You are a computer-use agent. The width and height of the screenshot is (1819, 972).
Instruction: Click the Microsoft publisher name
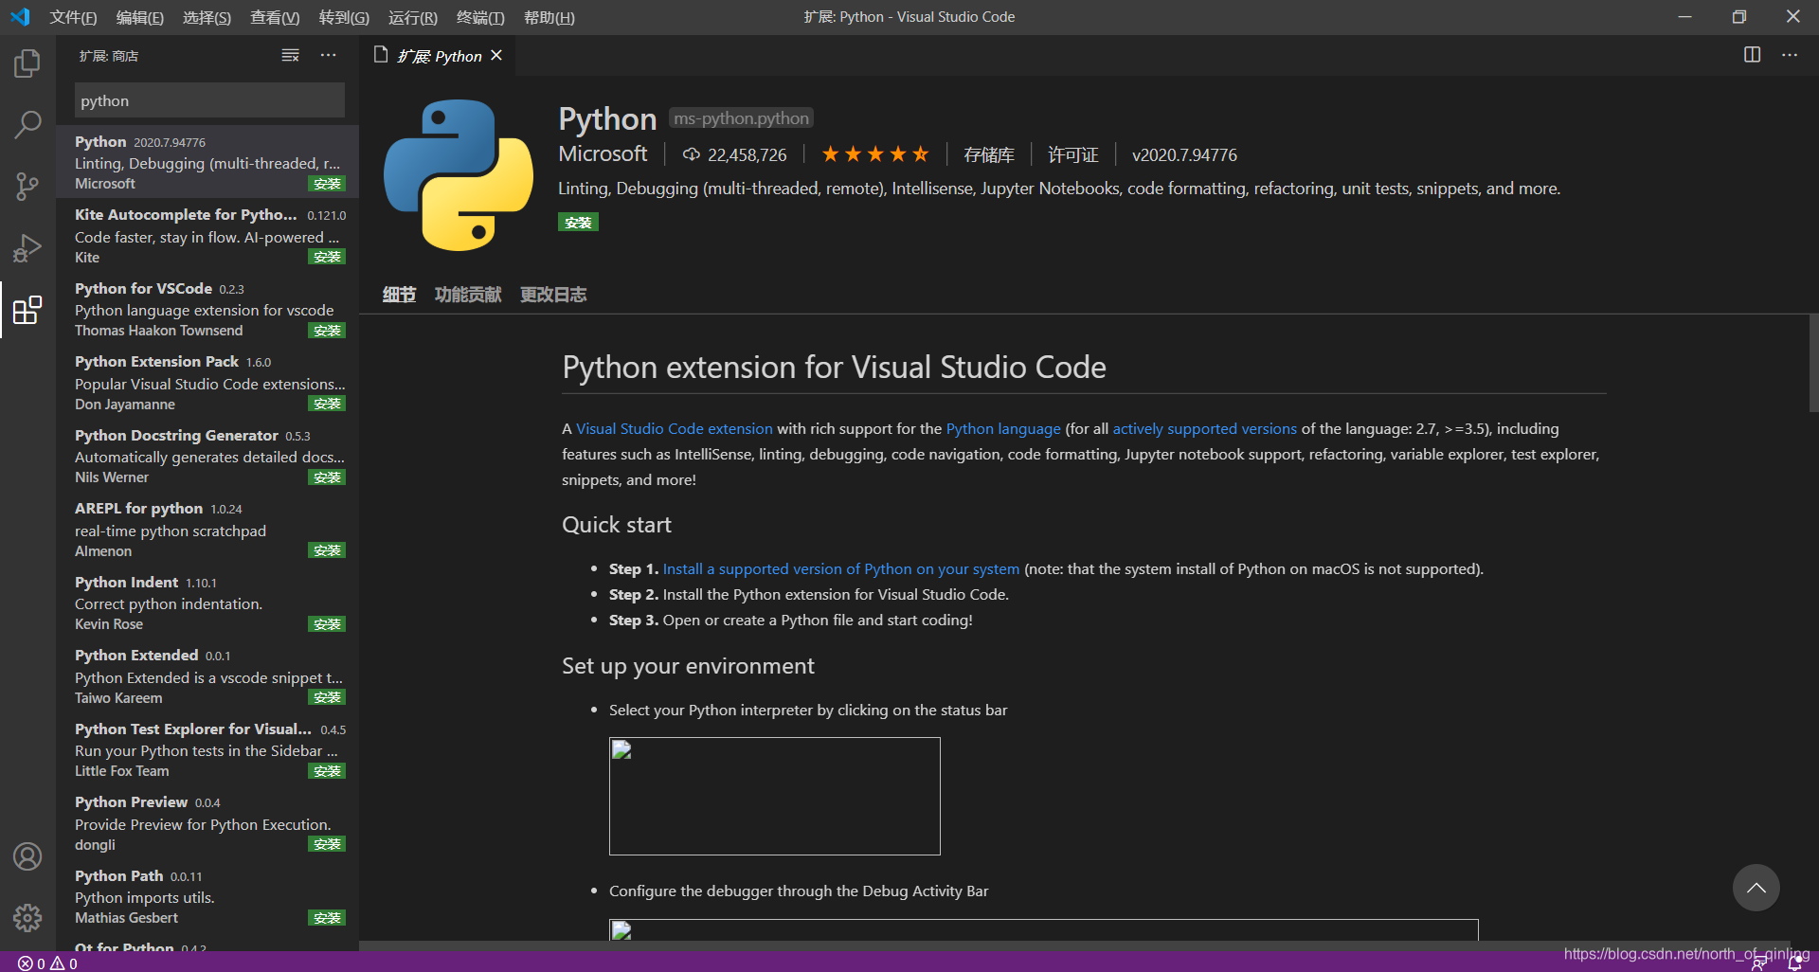click(x=603, y=153)
